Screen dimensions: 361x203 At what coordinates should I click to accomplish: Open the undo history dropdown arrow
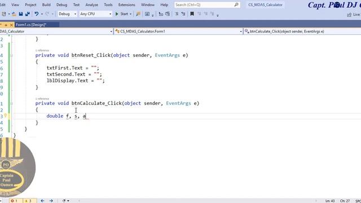click(42, 14)
